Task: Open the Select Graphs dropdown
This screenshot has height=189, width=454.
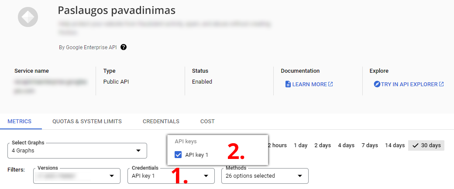Action: point(77,151)
